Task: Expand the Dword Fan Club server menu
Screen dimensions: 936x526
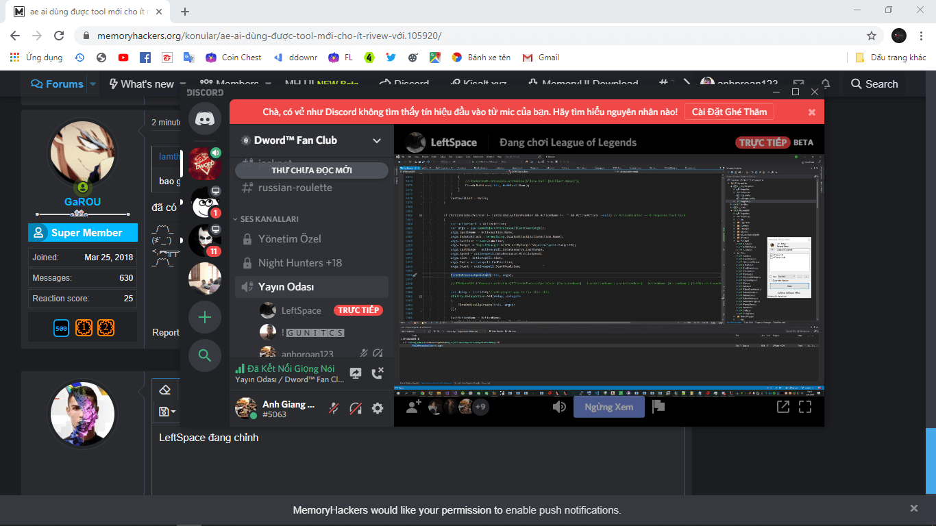Action: click(376, 140)
